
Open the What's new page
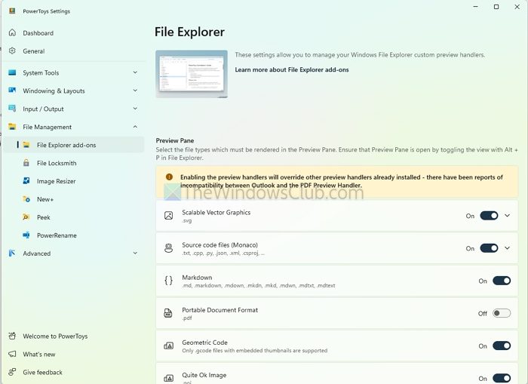38,354
